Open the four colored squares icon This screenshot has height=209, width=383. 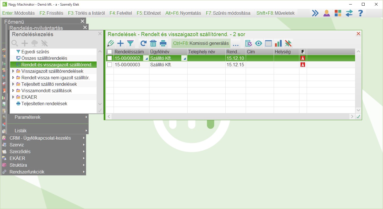click(338, 13)
